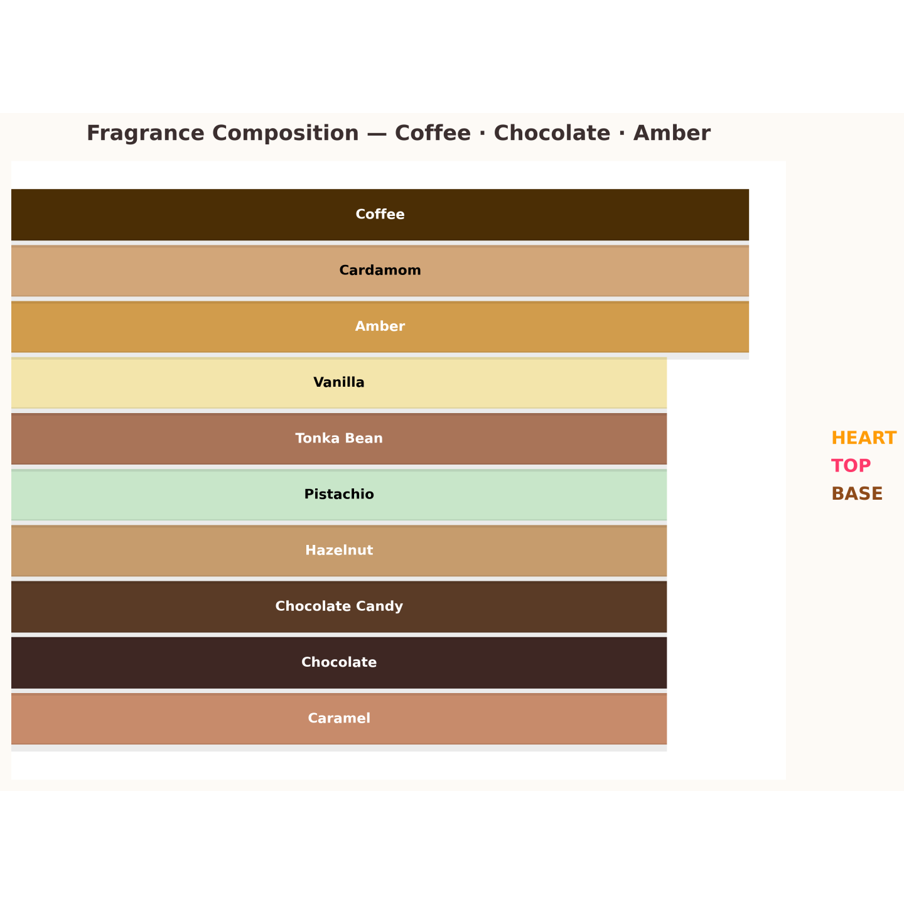Image resolution: width=904 pixels, height=904 pixels.
Task: Click the "Pistachio" text label
Action: (339, 495)
